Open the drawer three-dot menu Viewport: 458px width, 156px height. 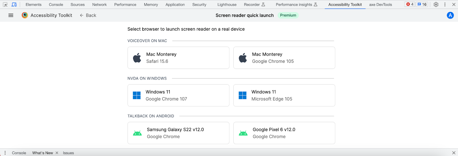(5, 153)
